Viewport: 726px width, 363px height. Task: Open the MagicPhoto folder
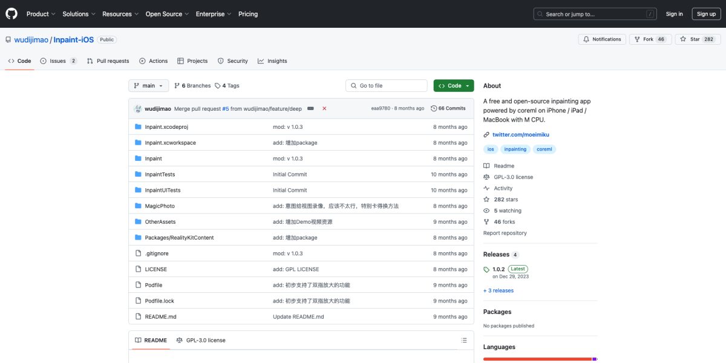(160, 206)
